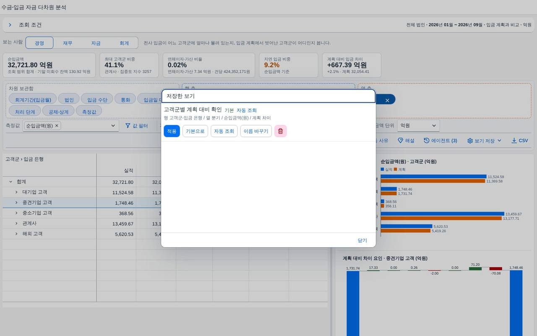Image resolution: width=537 pixels, height=336 pixels.
Task: Switch to the 재무 viewer tab
Action: [x=68, y=43]
